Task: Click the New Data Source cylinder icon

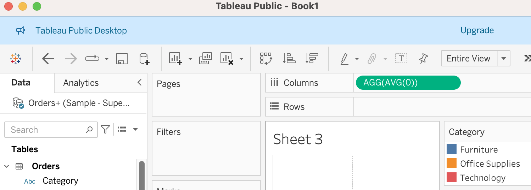Action: click(144, 59)
